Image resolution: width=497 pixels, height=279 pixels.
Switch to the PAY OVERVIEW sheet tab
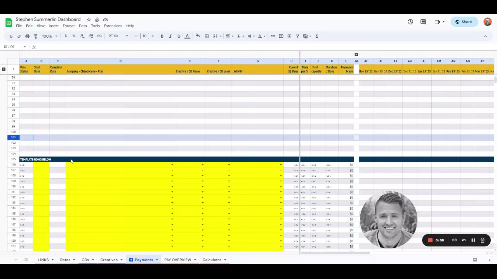tap(177, 260)
